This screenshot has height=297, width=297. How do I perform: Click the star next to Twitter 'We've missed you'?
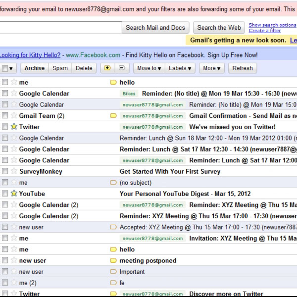[14, 127]
